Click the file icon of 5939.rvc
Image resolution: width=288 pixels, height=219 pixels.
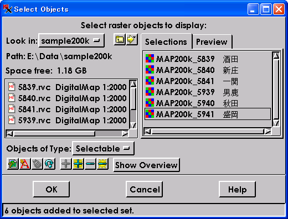(x=12, y=120)
